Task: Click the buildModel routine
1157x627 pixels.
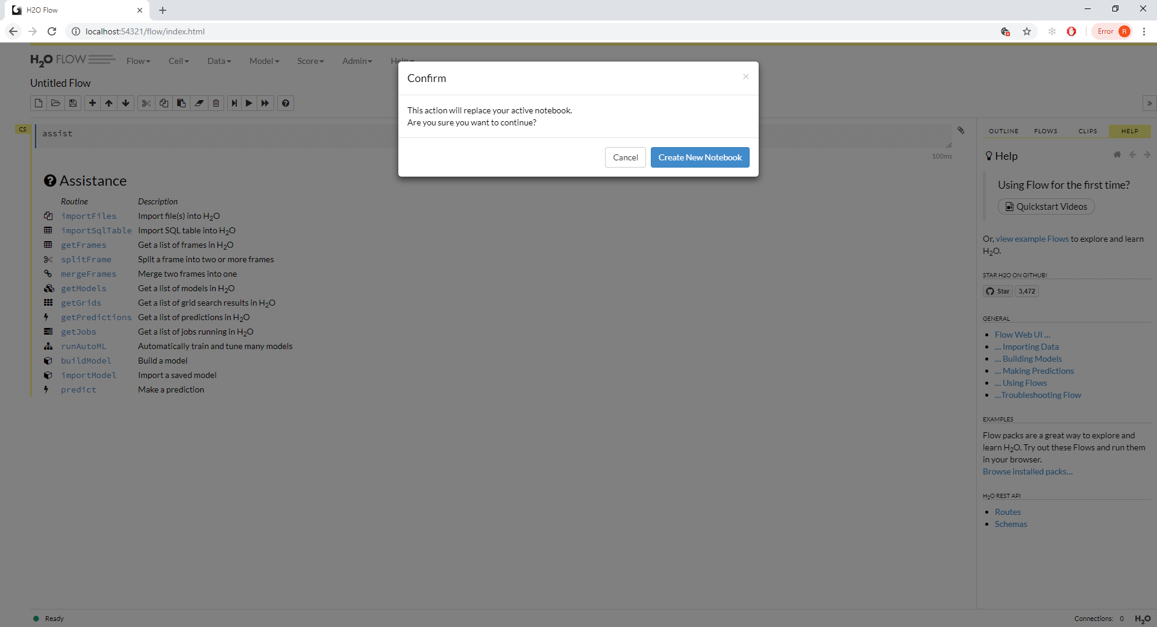Action: 86,361
